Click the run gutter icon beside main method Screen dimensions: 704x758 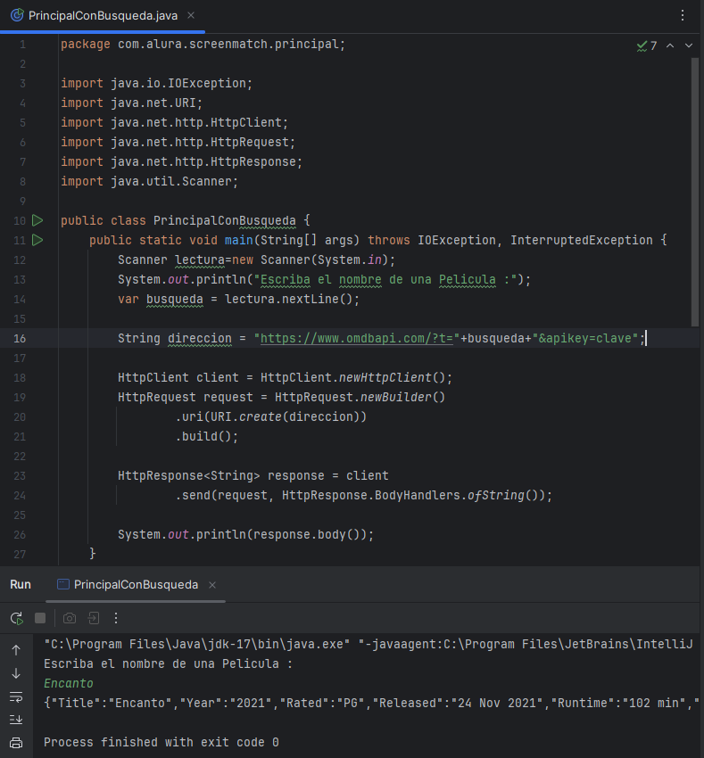click(37, 240)
